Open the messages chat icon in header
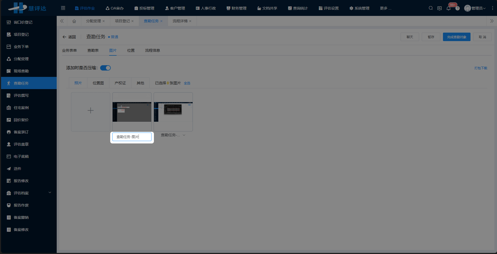The image size is (497, 254). tap(440, 8)
